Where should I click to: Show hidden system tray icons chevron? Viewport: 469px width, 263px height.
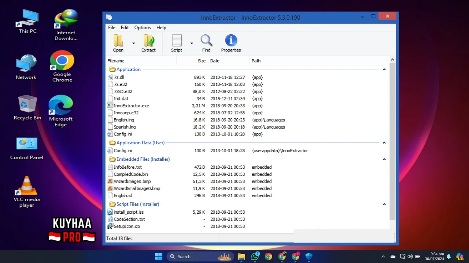pos(383,256)
